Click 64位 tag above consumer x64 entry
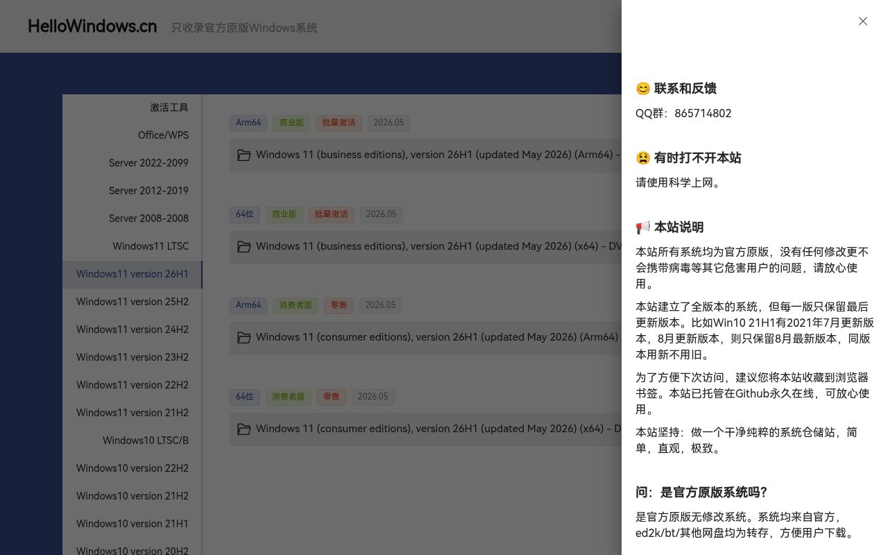888x555 pixels. coord(245,397)
